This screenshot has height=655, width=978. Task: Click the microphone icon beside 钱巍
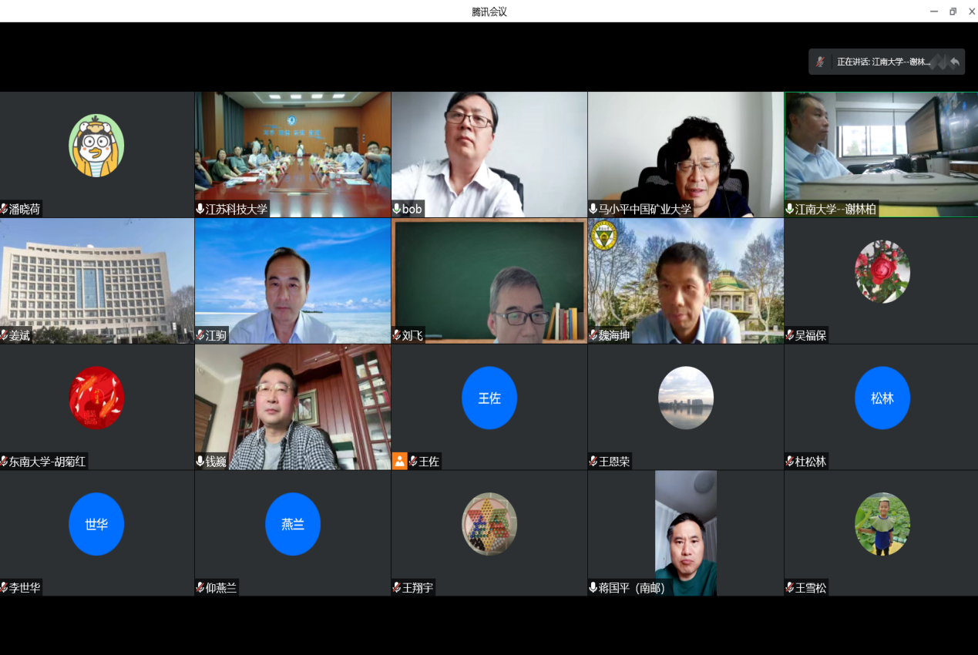200,462
